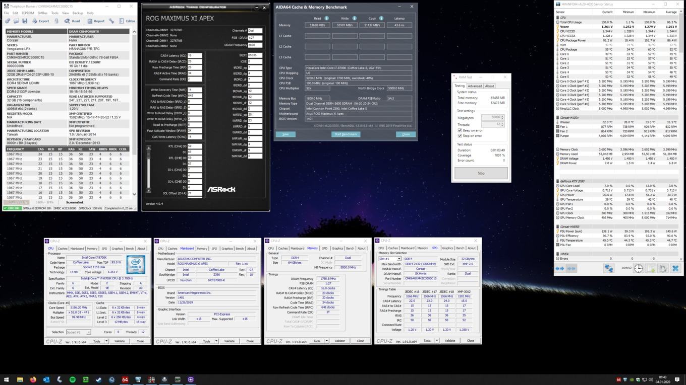The image size is (686, 385).
Task: Open File Explorer from the taskbar
Action: point(20,379)
